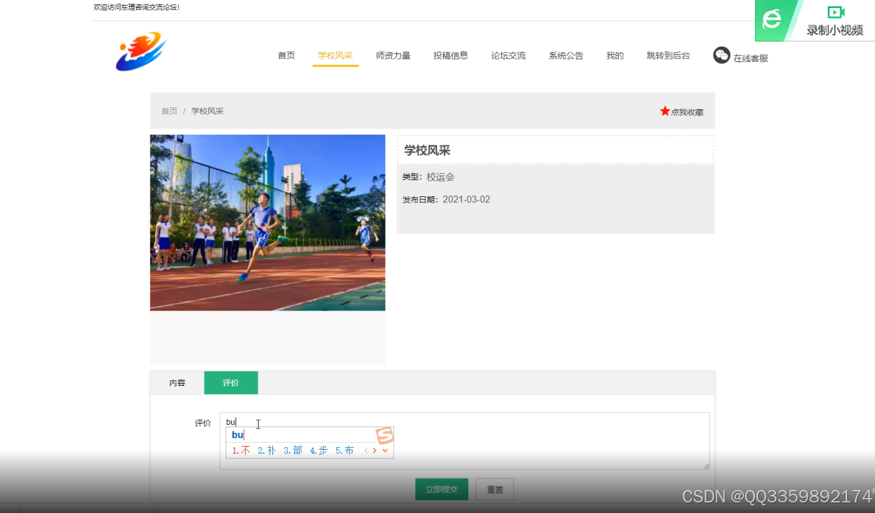Select IME candidate 4.步
This screenshot has width=875, height=513.
tap(318, 451)
